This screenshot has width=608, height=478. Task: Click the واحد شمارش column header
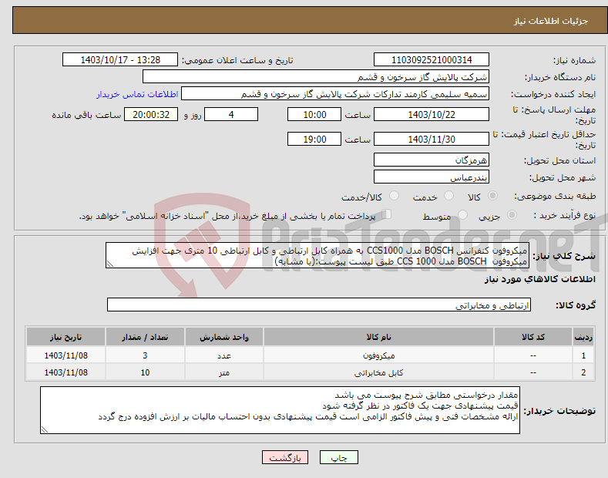(224, 337)
